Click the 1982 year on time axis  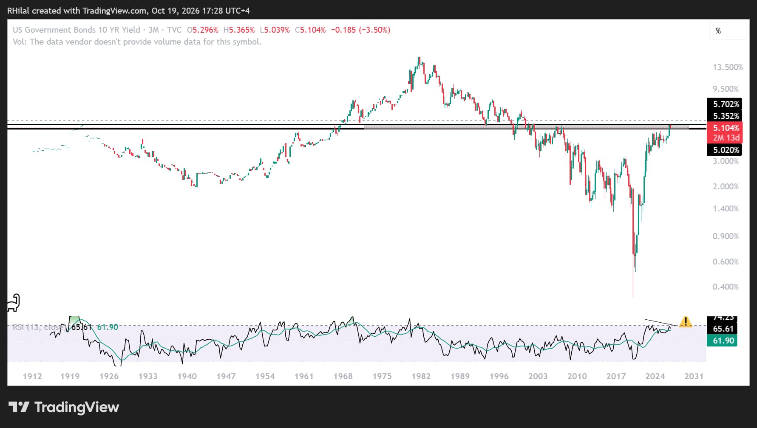[421, 376]
